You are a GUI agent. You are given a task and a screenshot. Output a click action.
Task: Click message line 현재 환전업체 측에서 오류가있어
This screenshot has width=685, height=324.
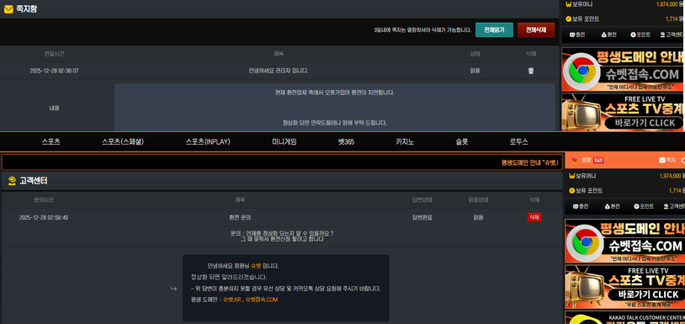pyautogui.click(x=335, y=93)
